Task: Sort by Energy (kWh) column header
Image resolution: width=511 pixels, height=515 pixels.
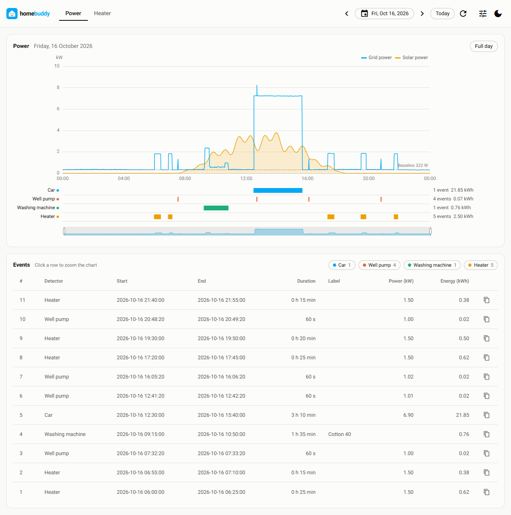Action: pyautogui.click(x=455, y=281)
